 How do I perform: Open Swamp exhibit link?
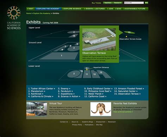(64, 89)
